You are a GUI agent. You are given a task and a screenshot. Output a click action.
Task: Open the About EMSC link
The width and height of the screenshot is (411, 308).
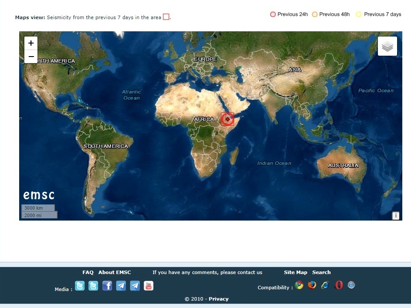tap(115, 272)
